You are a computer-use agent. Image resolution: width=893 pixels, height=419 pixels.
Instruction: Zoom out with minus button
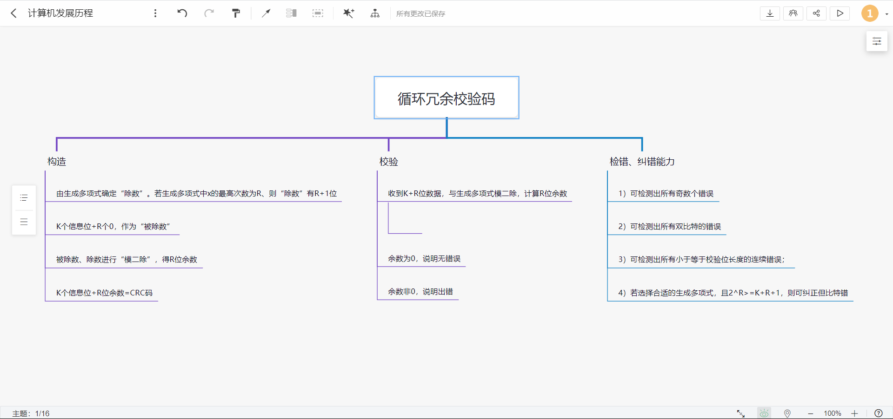pos(811,413)
